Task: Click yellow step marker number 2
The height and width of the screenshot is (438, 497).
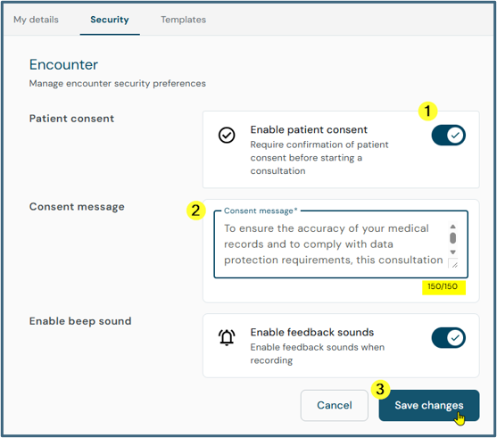Action: [x=196, y=211]
